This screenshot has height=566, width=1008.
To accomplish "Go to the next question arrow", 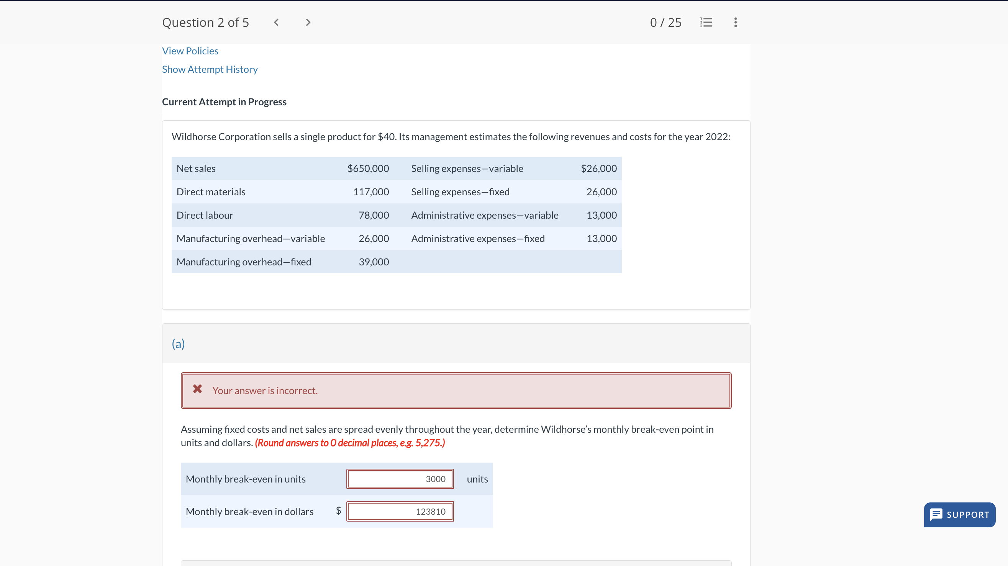I will pyautogui.click(x=308, y=22).
